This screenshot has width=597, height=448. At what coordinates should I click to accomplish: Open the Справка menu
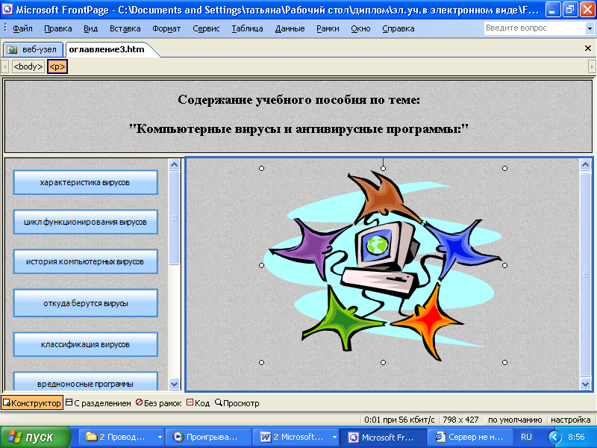coord(398,28)
